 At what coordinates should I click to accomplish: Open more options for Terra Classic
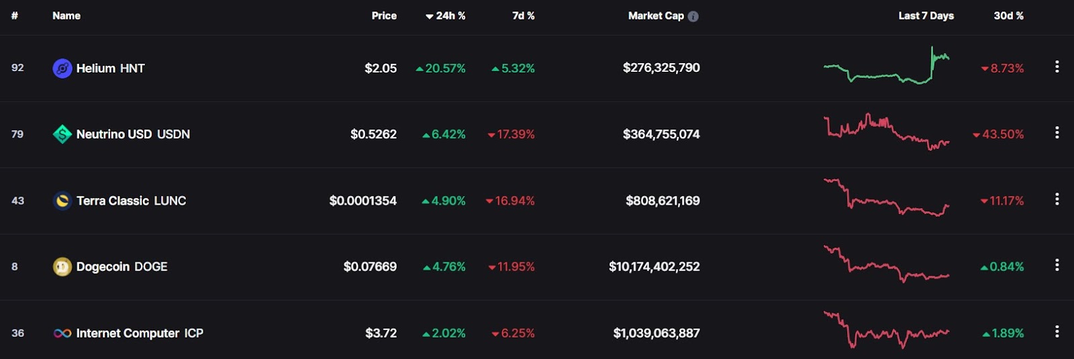click(x=1057, y=199)
